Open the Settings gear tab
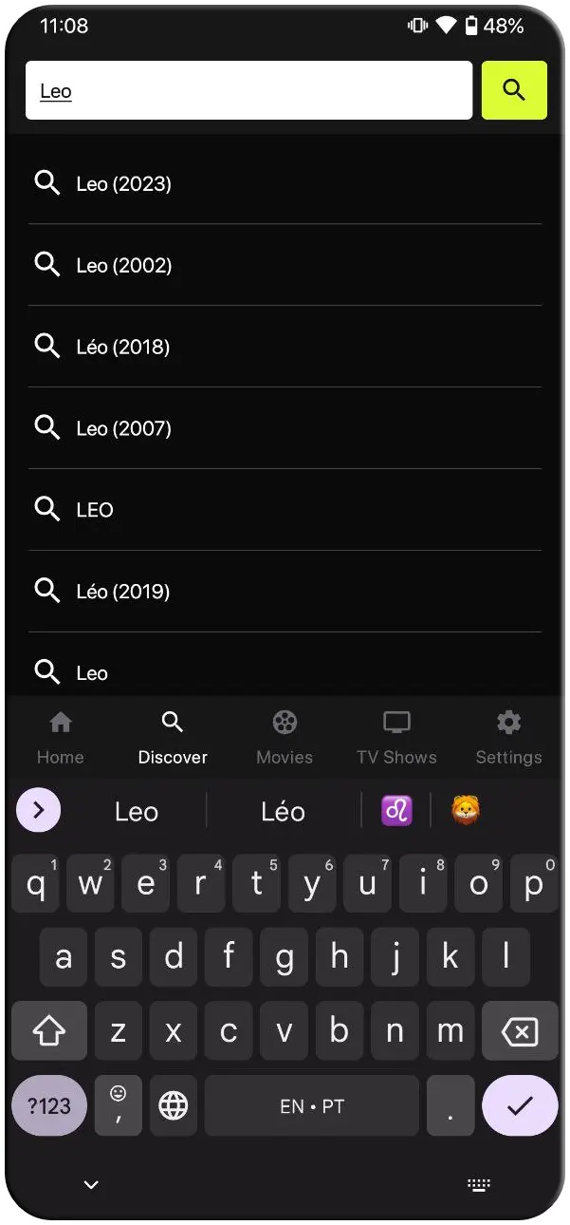 click(x=508, y=737)
